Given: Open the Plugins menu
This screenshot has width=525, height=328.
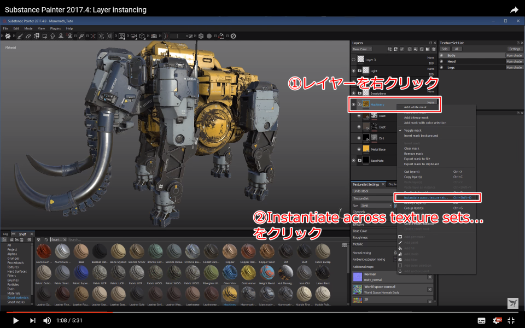Looking at the screenshot, I should (55, 28).
